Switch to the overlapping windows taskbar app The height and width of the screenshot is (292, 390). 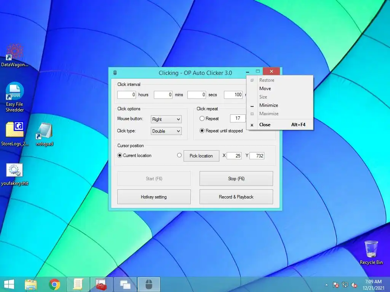[125, 284]
